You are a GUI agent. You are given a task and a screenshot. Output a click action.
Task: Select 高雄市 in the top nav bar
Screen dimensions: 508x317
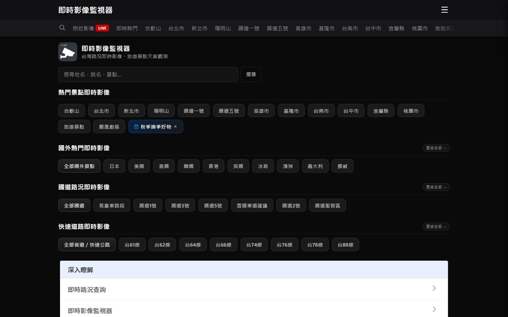tap(303, 28)
